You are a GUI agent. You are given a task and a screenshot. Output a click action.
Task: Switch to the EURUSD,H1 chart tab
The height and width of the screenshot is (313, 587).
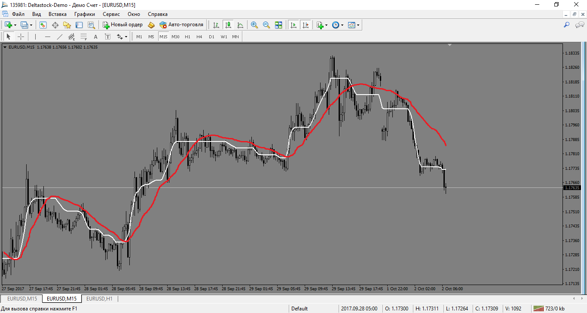[100, 298]
